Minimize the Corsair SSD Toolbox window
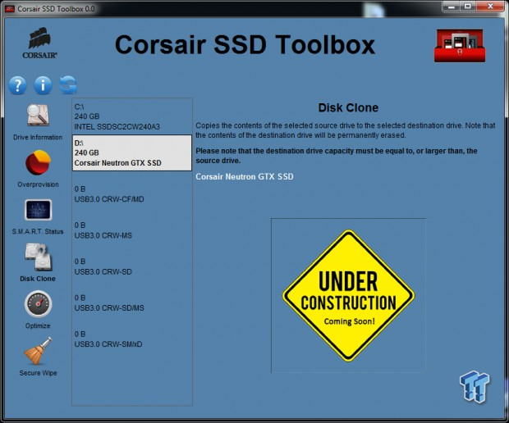The width and height of the screenshot is (509, 423). point(451,7)
